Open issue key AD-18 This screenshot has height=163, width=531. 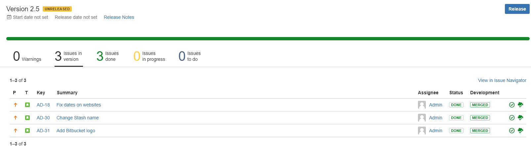pyautogui.click(x=43, y=105)
